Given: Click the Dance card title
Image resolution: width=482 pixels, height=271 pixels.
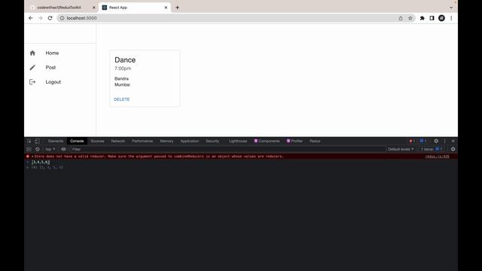Looking at the screenshot, I should tap(125, 60).
